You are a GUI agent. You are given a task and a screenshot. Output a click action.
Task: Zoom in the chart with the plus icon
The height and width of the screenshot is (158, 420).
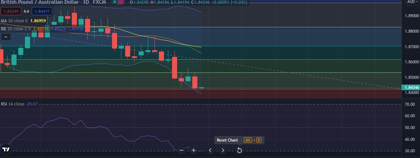194,150
